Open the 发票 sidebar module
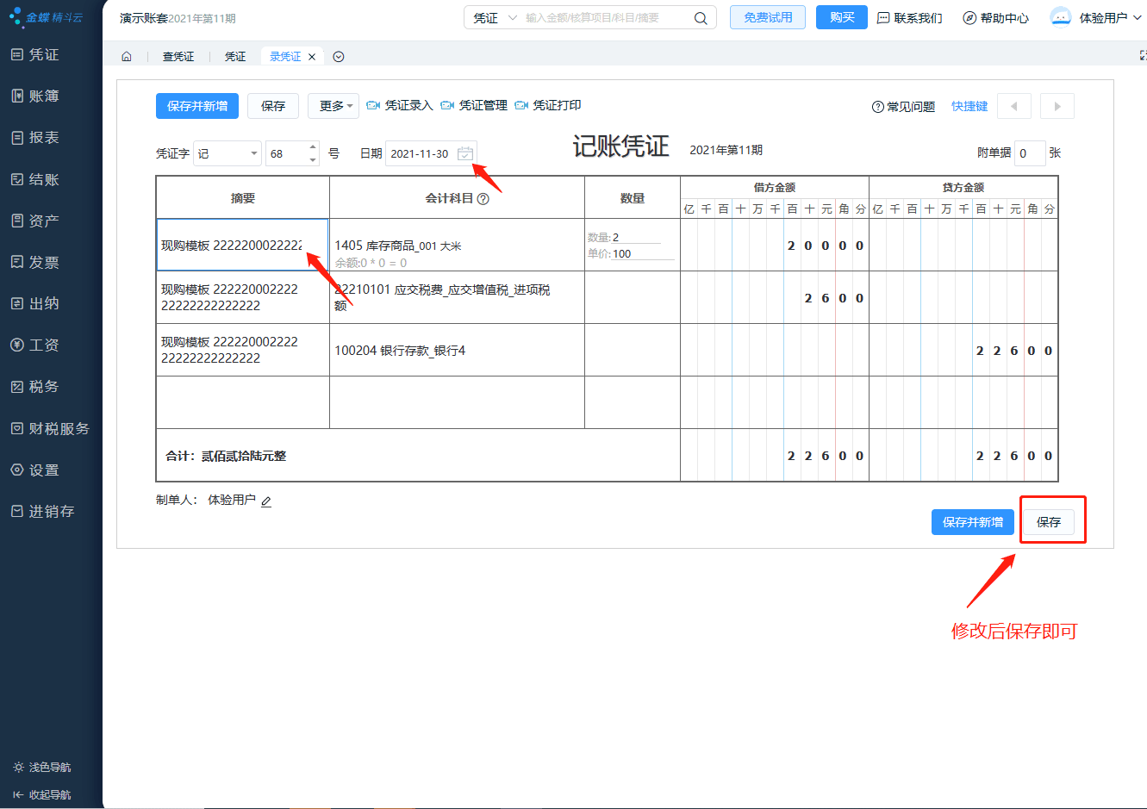This screenshot has height=809, width=1147. pyautogui.click(x=35, y=262)
